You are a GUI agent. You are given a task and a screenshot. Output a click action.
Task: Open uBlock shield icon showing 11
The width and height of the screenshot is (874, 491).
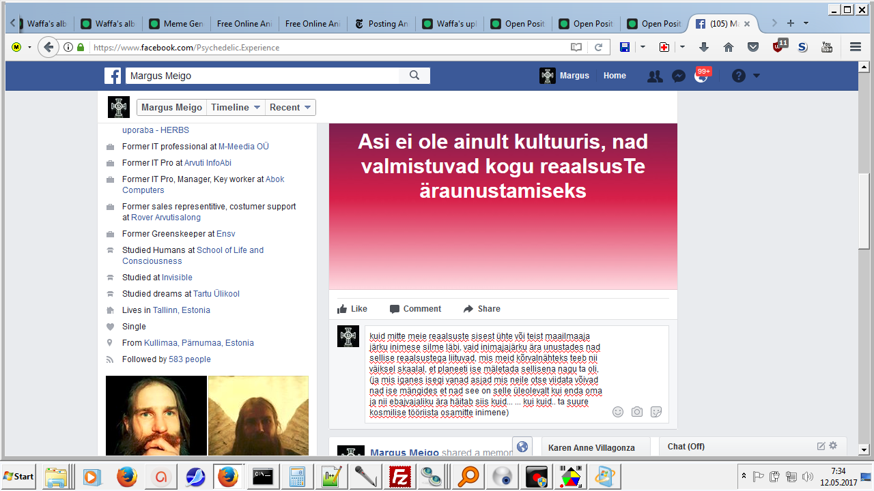tap(779, 46)
